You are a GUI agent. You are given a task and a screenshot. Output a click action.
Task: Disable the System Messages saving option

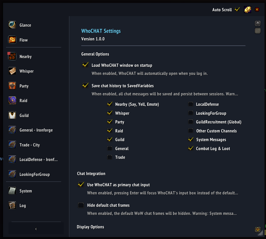pyautogui.click(x=191, y=139)
